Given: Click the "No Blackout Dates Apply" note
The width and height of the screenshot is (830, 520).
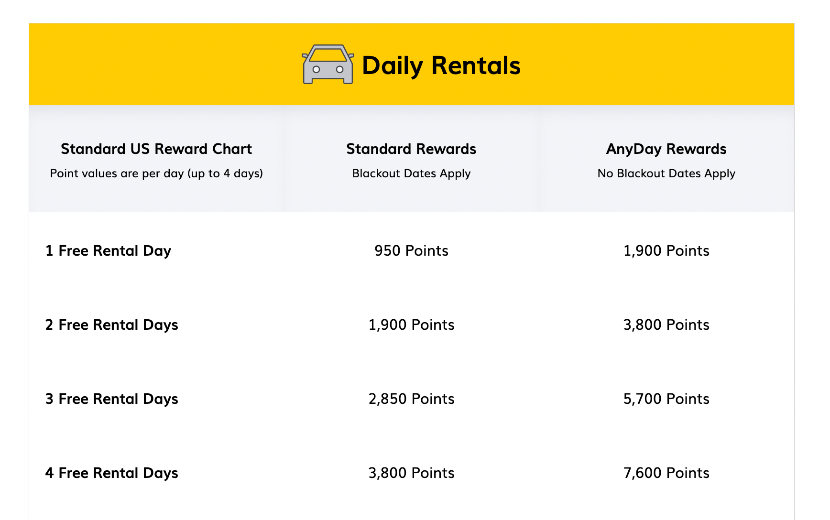Looking at the screenshot, I should coord(666,173).
